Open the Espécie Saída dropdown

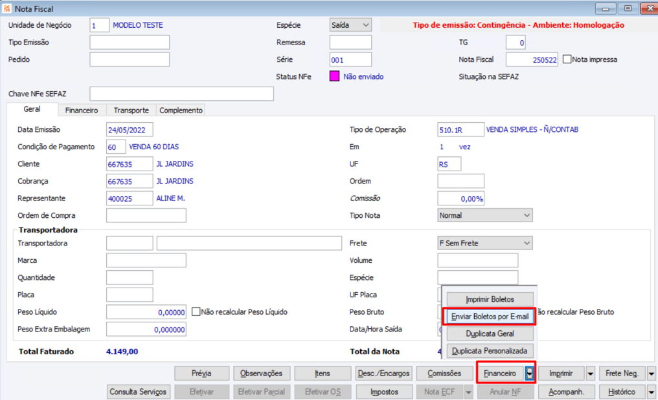(x=350, y=25)
